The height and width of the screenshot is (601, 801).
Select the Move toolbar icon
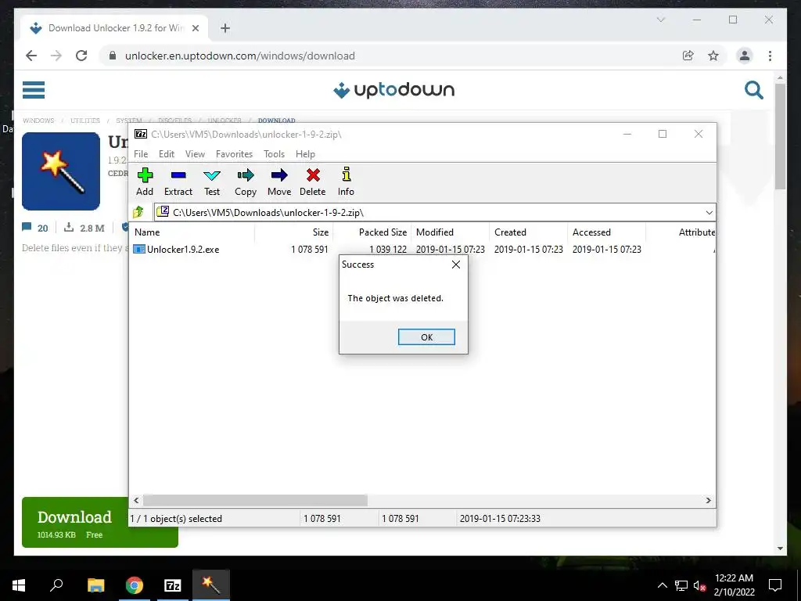279,182
